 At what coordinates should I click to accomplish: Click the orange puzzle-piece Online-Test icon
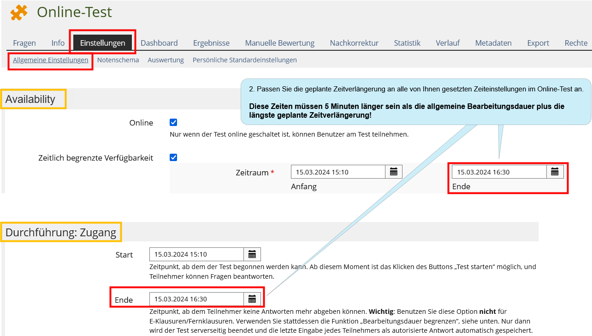19,12
